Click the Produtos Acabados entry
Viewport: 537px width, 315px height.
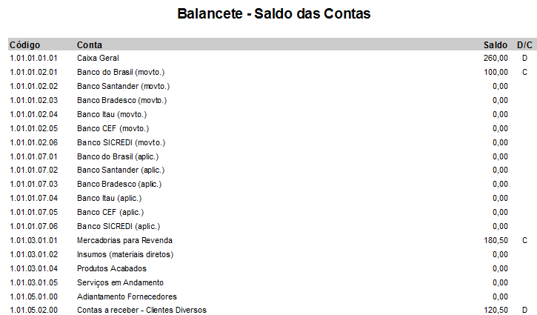(x=112, y=268)
